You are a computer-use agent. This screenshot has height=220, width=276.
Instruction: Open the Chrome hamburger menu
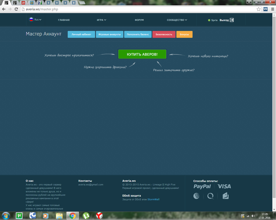(x=272, y=9)
